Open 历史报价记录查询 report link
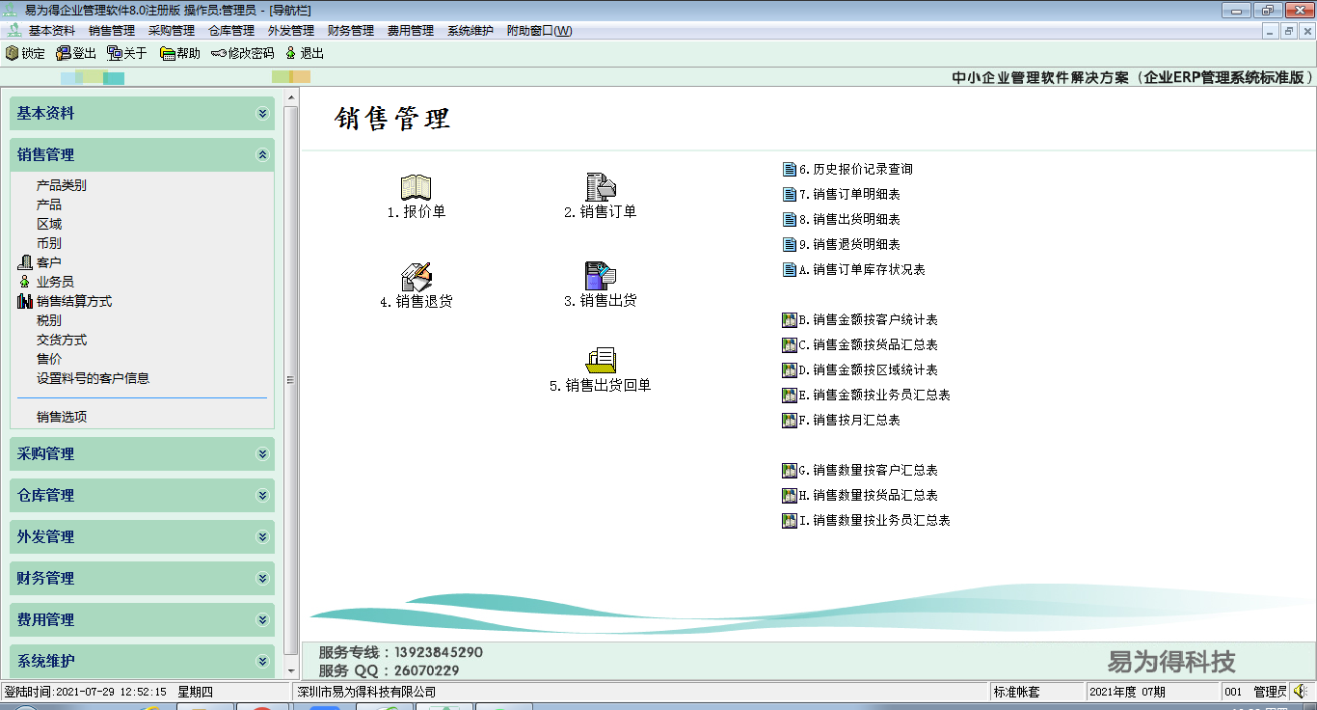 click(848, 168)
